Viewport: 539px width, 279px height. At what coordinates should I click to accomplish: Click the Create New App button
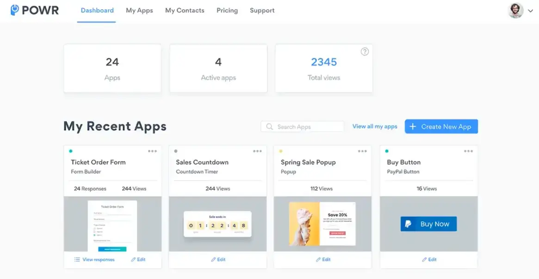coord(441,126)
